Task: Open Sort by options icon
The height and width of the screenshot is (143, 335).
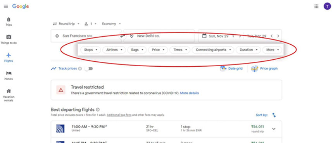Action: point(274,115)
